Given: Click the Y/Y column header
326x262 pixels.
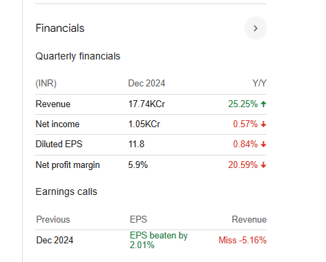Looking at the screenshot, I should [x=259, y=83].
